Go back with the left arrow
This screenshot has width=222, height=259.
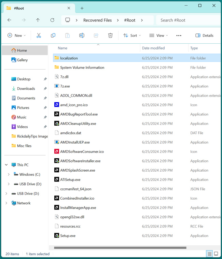[10, 20]
